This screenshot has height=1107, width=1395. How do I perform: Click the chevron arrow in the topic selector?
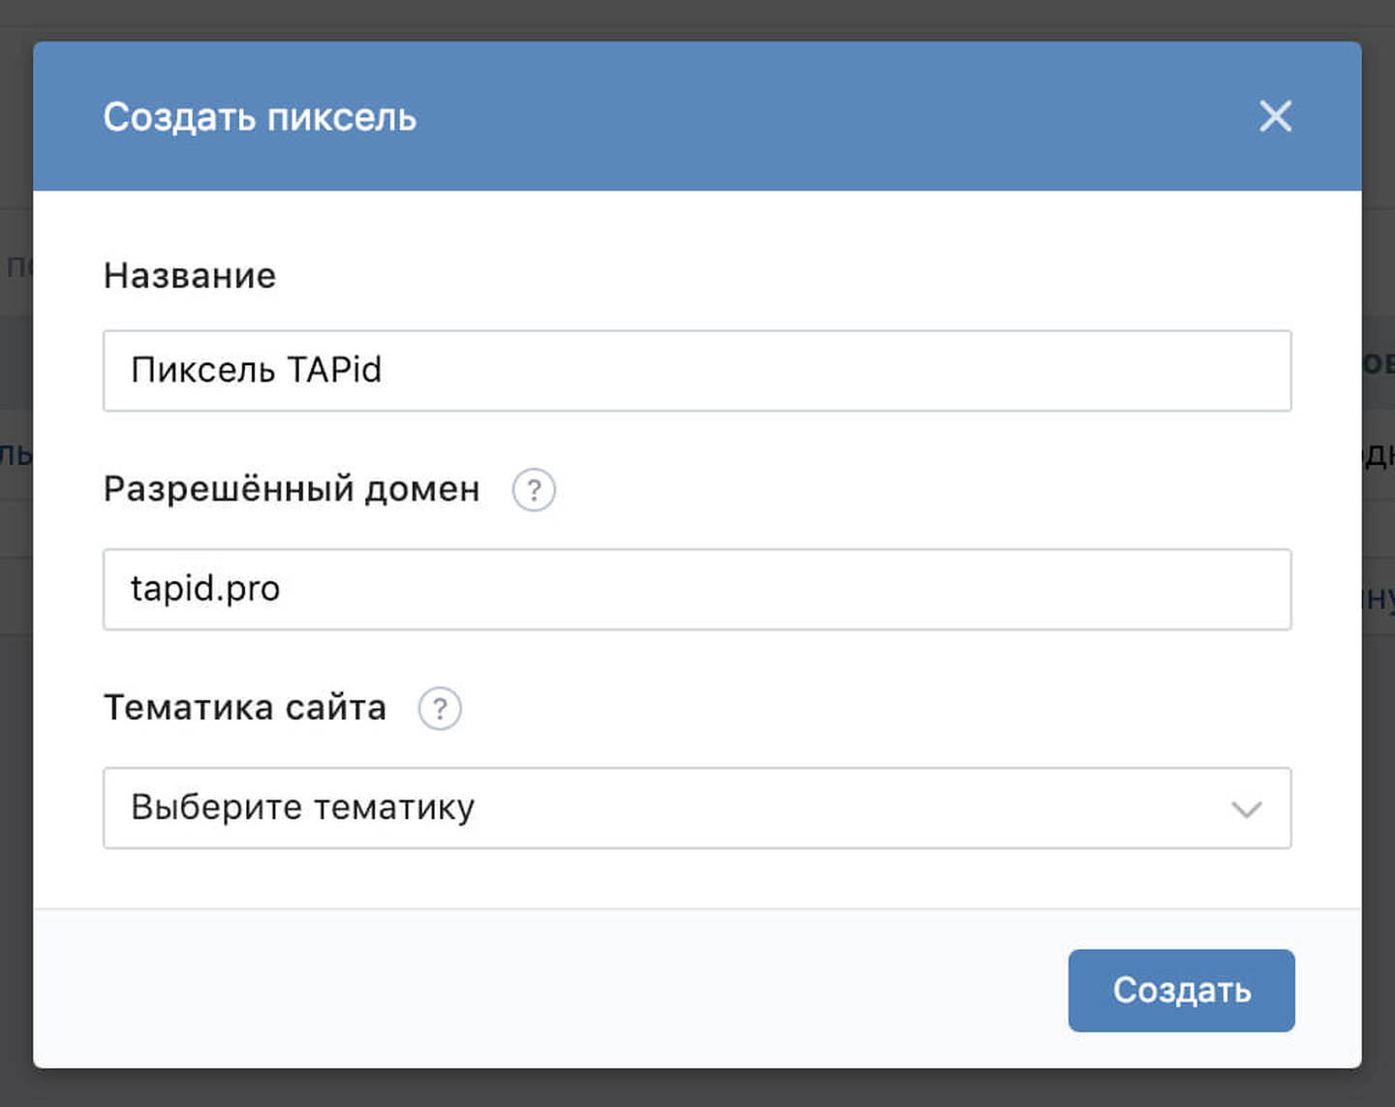(x=1246, y=809)
